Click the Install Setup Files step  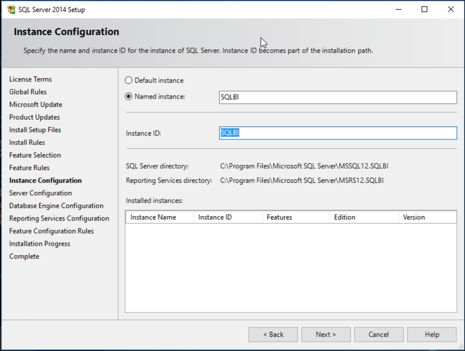(x=35, y=130)
